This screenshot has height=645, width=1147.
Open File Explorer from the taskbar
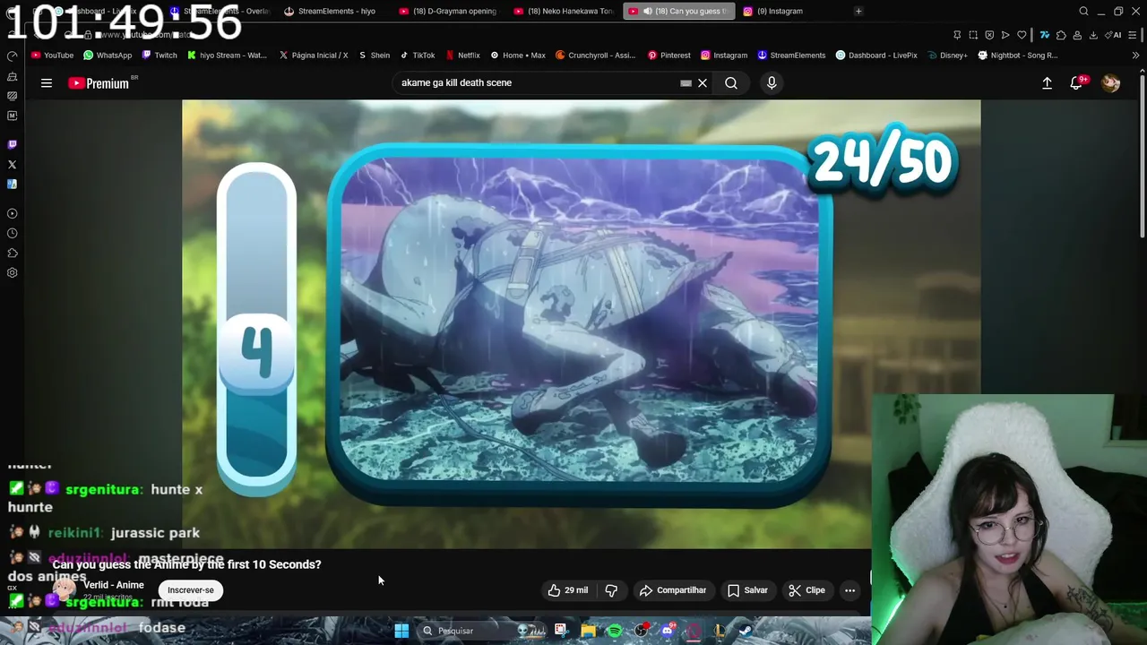tap(588, 631)
